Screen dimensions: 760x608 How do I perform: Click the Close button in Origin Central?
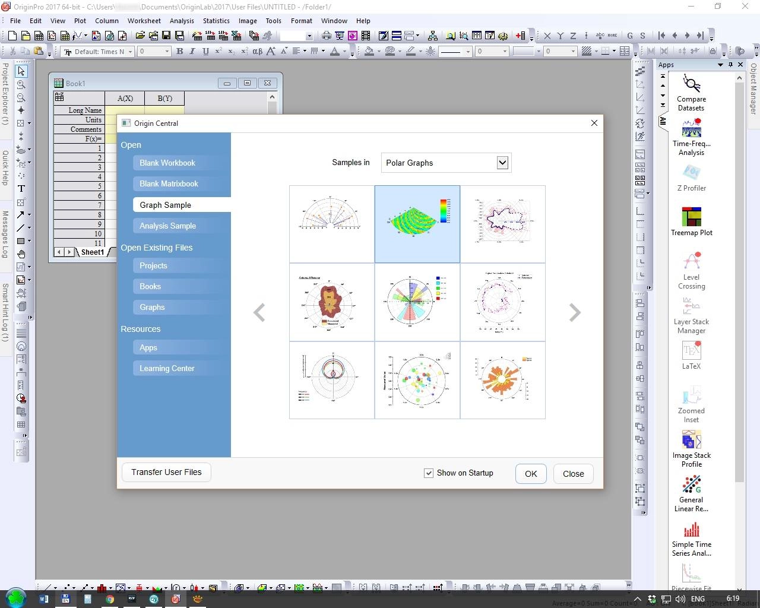573,474
